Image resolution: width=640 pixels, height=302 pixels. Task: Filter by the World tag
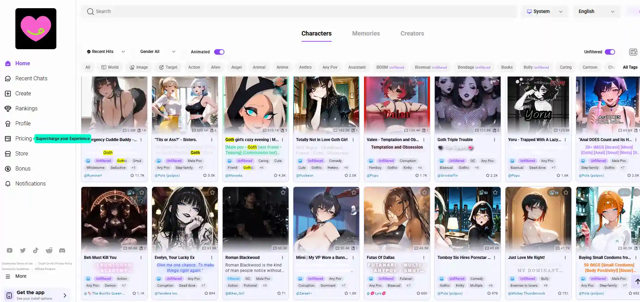[110, 67]
